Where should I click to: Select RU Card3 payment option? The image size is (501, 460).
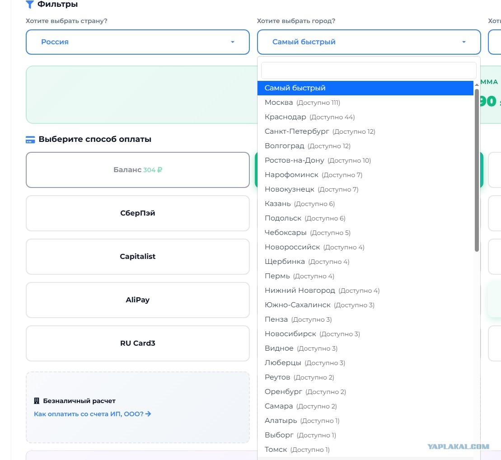[x=138, y=343]
